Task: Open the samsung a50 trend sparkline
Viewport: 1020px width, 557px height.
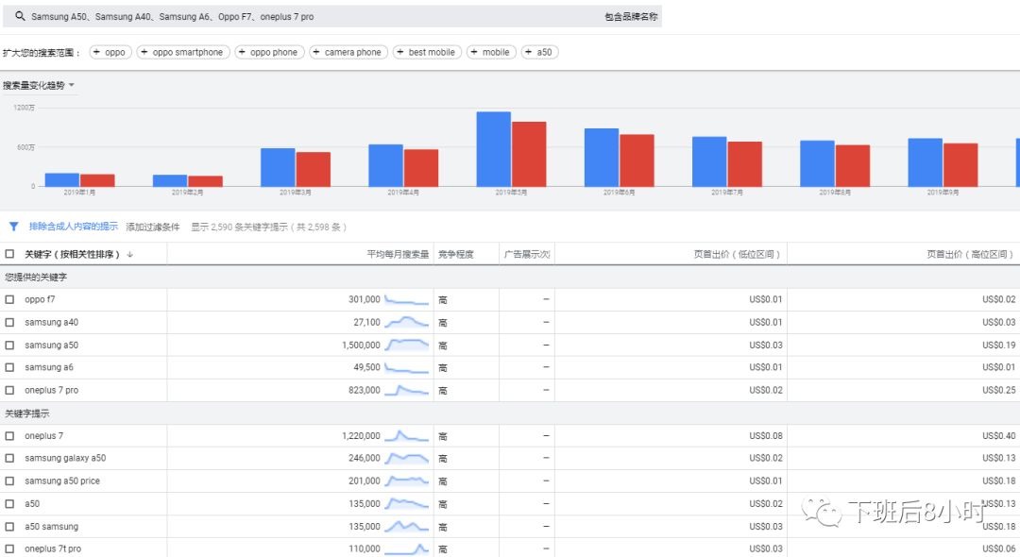Action: 406,346
